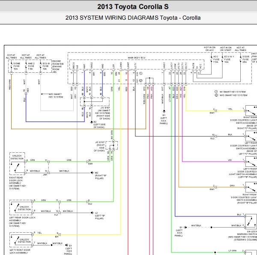Click the AE3 connector label on AM2 wire

pyautogui.click(x=28, y=90)
